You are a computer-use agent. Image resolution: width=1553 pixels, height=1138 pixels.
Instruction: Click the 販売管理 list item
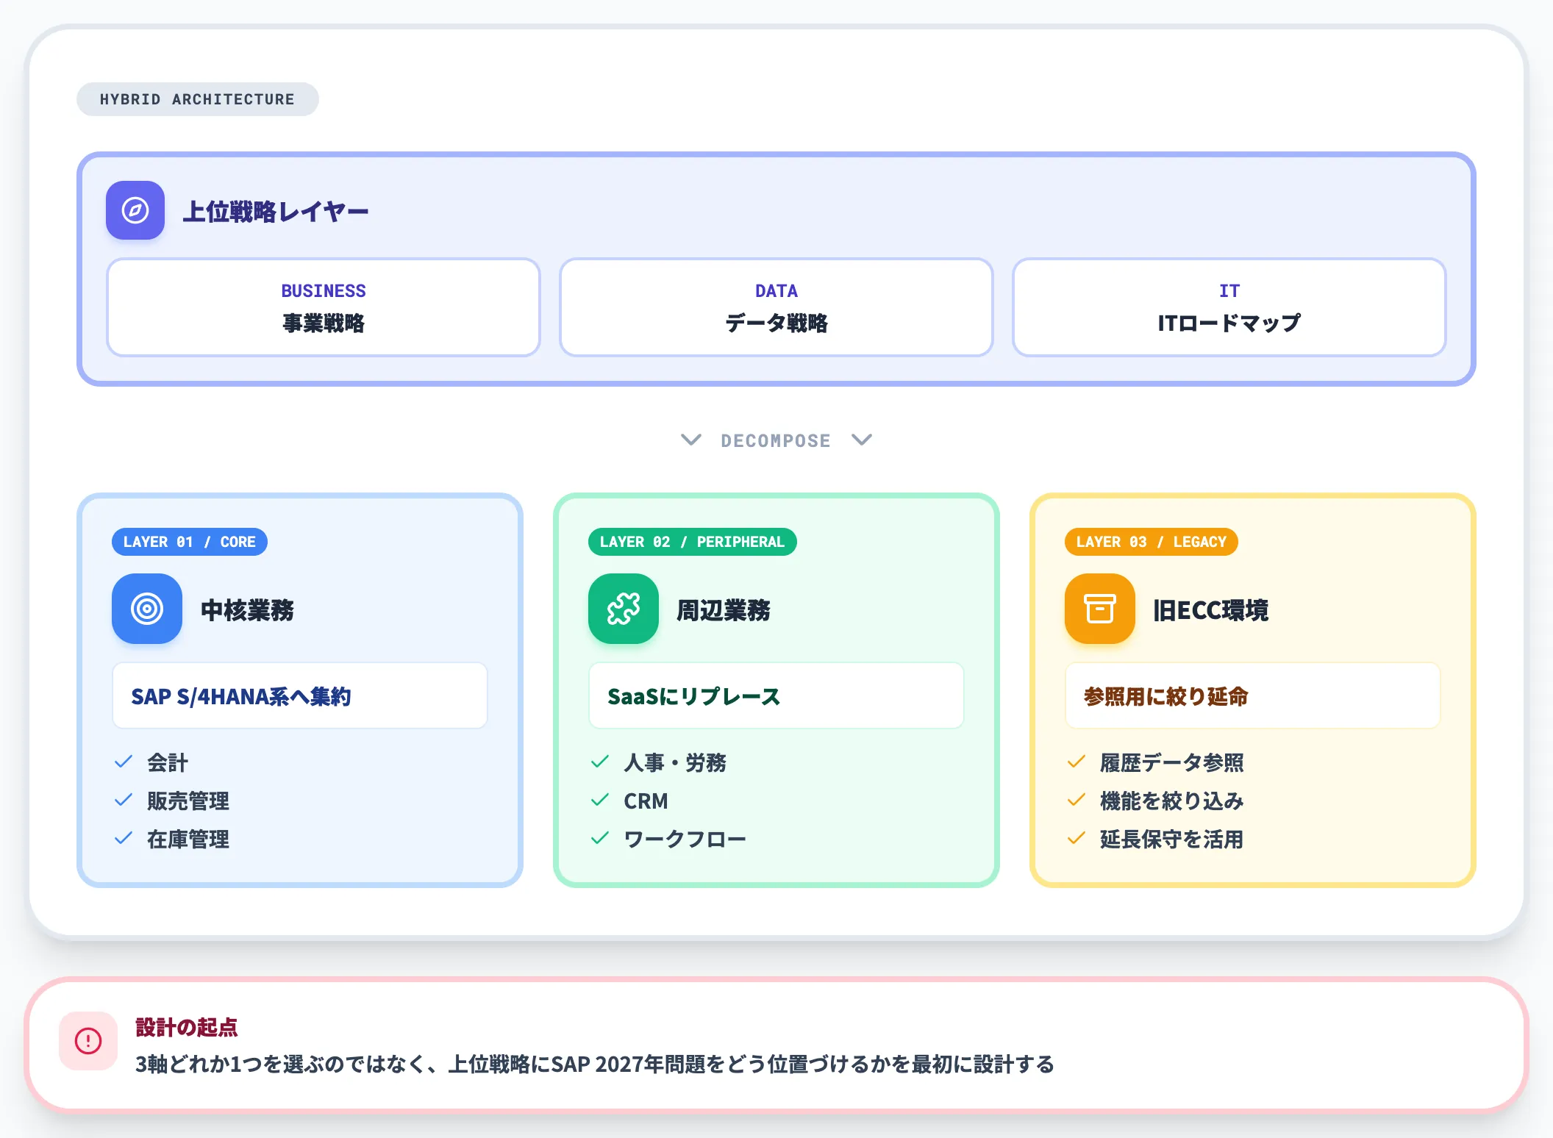click(x=188, y=801)
